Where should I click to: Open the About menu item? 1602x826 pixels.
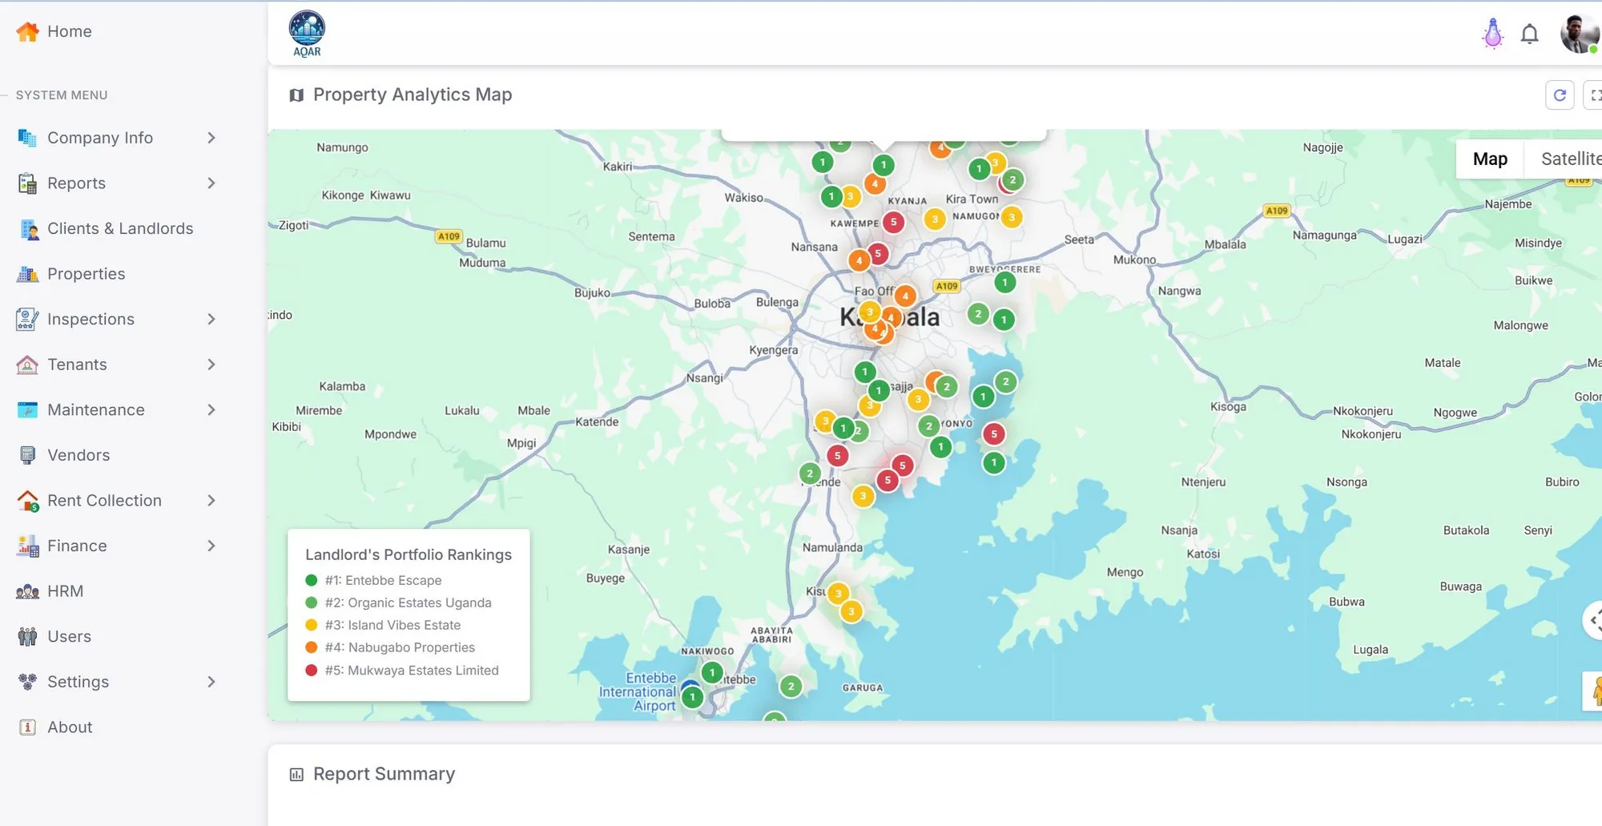click(70, 727)
